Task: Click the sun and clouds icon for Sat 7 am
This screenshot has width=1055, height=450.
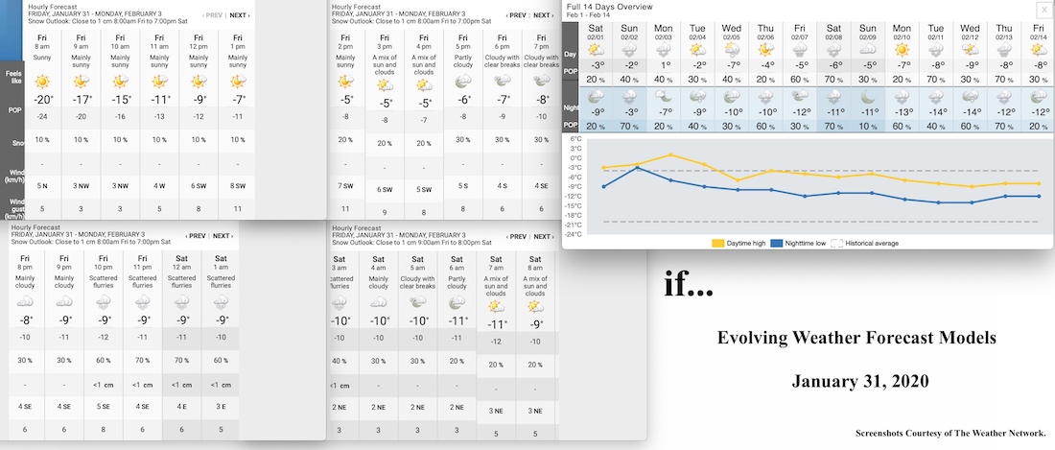Action: tap(496, 307)
